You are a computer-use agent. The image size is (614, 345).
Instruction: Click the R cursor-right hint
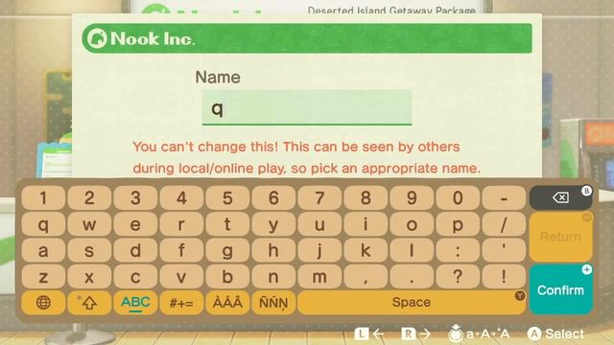tap(415, 333)
